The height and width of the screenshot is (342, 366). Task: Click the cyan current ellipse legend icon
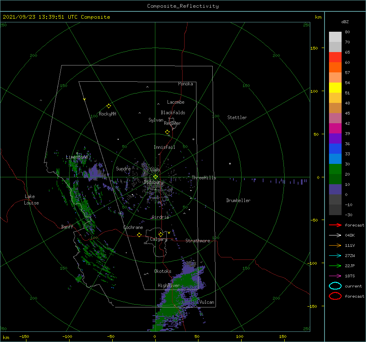point(335,286)
